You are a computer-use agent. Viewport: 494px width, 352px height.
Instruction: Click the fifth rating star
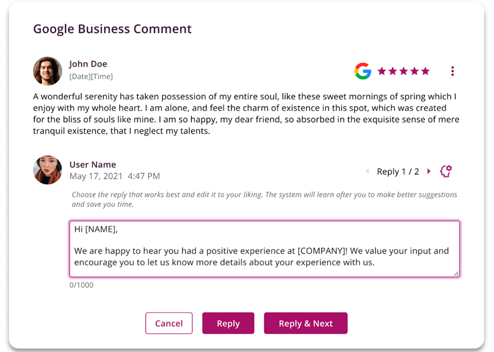pos(425,71)
